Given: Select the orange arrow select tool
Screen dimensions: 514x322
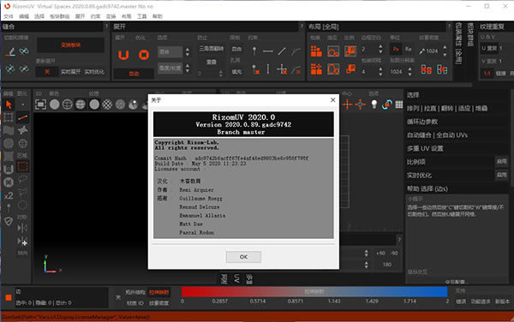Looking at the screenshot, I should pos(9,104).
